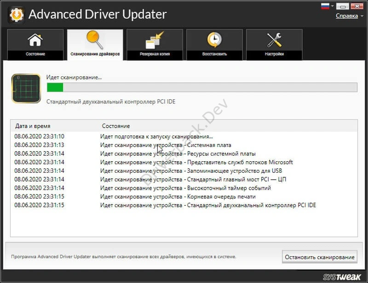
Task: Click the house icon on Состояние
Action: click(35, 40)
